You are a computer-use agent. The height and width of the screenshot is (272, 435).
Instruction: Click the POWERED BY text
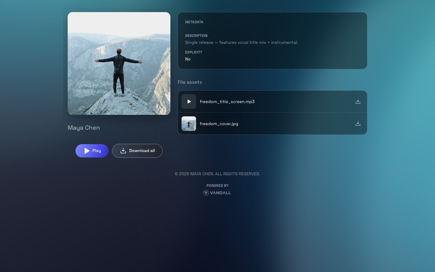coord(217,186)
